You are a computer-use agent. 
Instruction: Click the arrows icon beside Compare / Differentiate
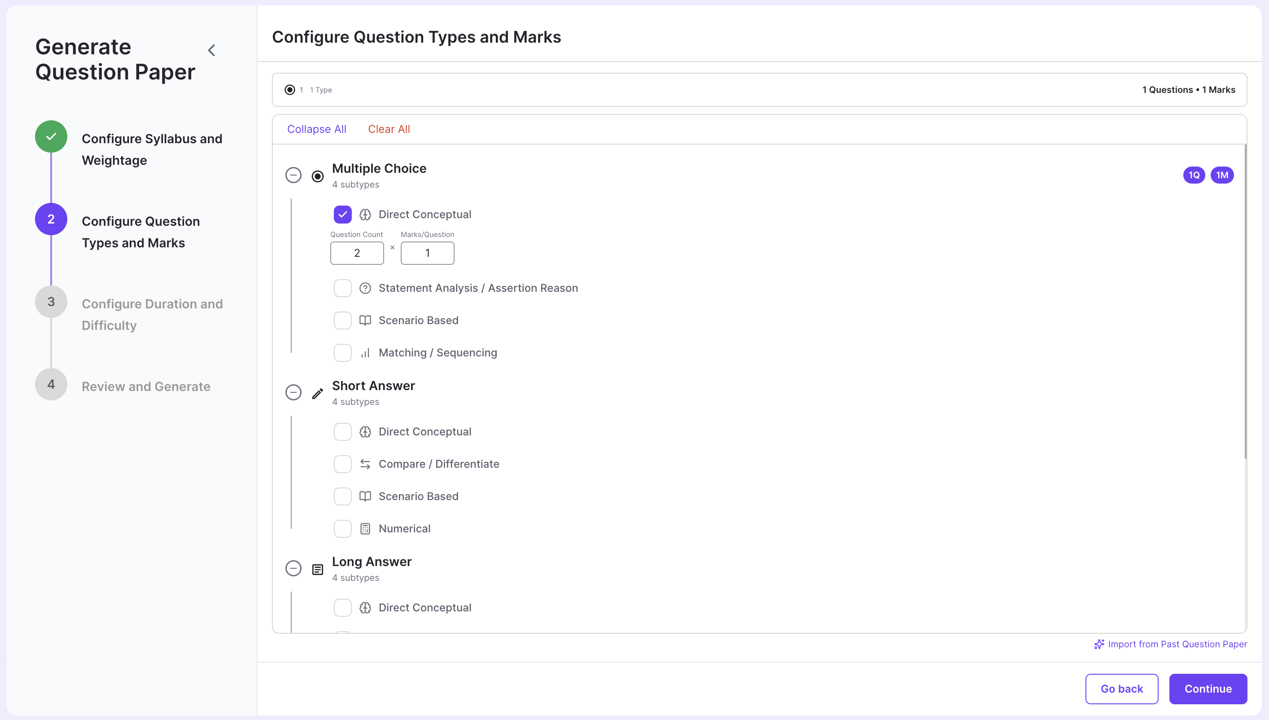point(365,464)
